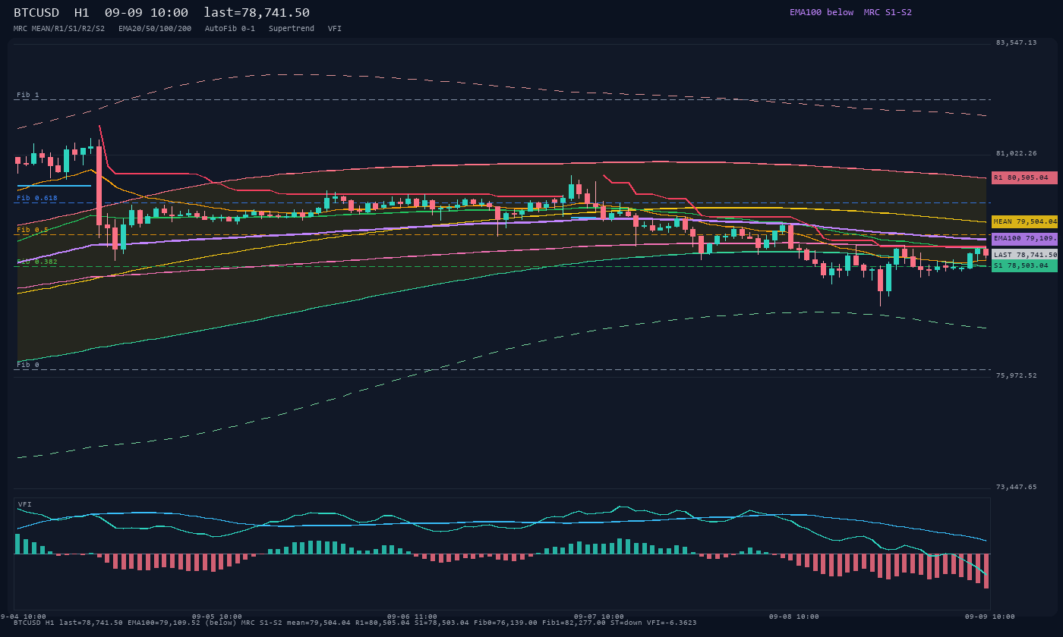Screen dimensions: 1063x637
Task: Click the MEAN 79,504.04 price tag
Action: click(1024, 221)
